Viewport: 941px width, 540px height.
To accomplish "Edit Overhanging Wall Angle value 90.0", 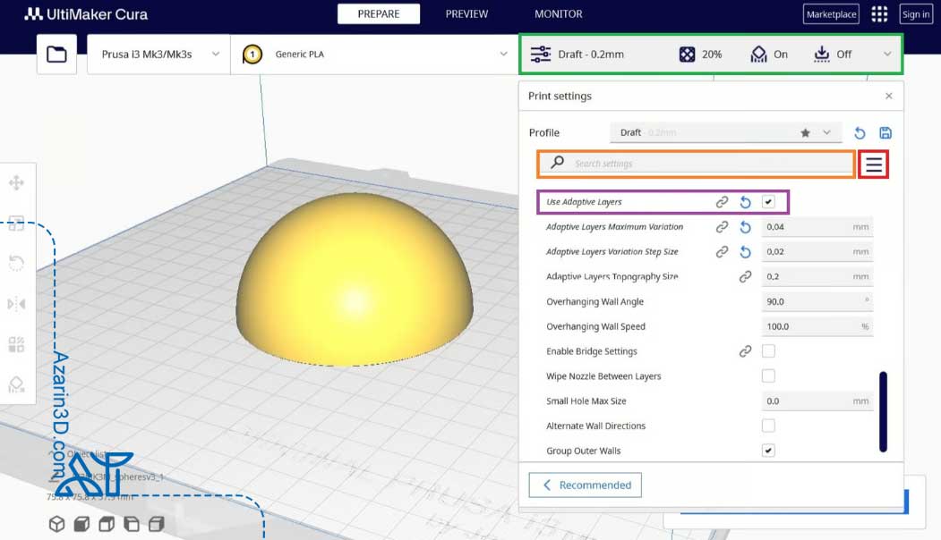I will pyautogui.click(x=817, y=301).
